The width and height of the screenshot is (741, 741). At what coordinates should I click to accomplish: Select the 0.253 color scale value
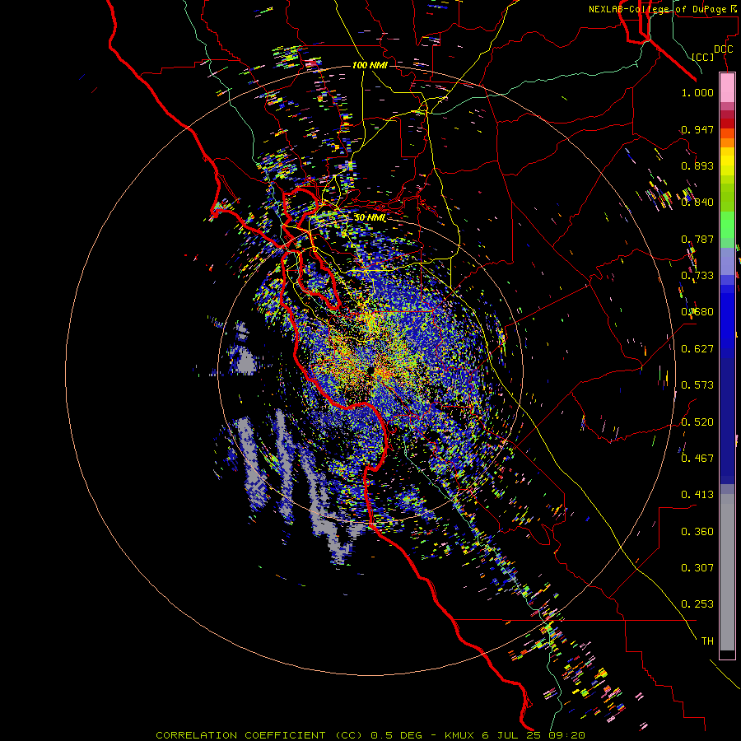pos(697,604)
